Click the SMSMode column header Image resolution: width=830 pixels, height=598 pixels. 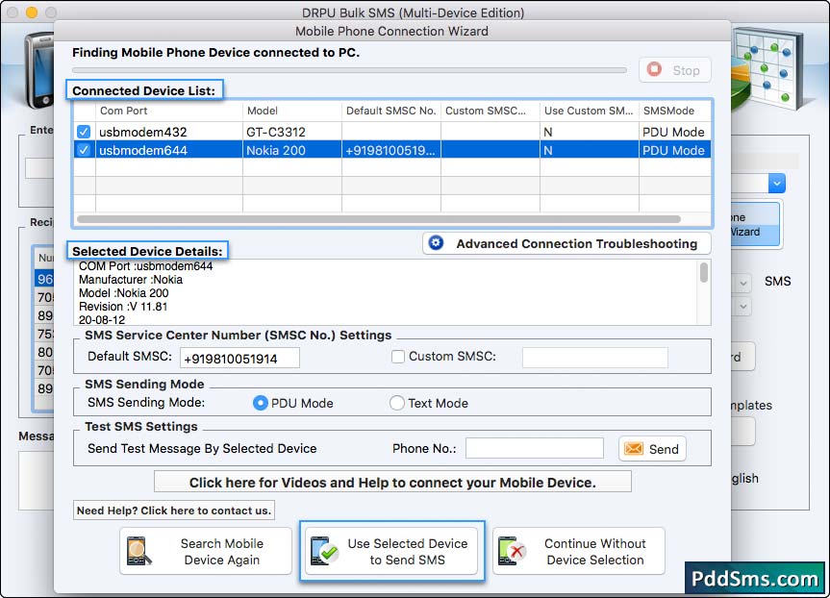click(675, 111)
